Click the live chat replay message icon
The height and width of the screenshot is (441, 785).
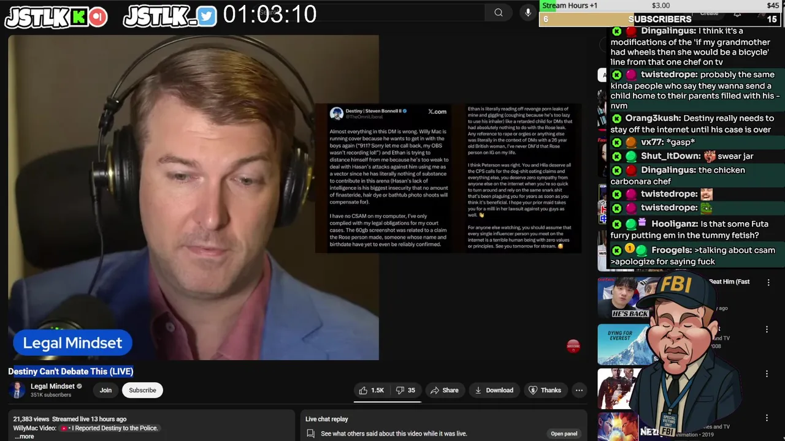(x=311, y=434)
